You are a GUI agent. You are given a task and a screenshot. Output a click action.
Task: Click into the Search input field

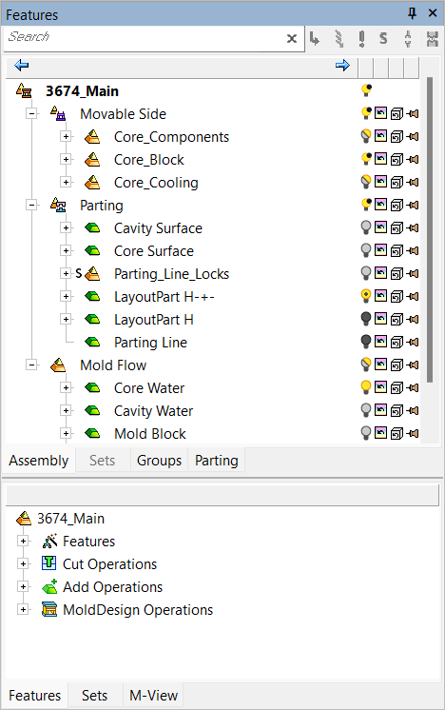(x=145, y=39)
